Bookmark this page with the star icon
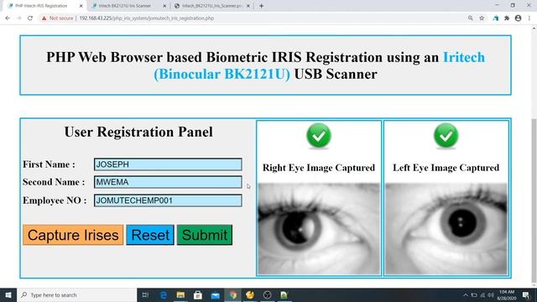Viewport: 537px width, 302px height. (x=482, y=18)
